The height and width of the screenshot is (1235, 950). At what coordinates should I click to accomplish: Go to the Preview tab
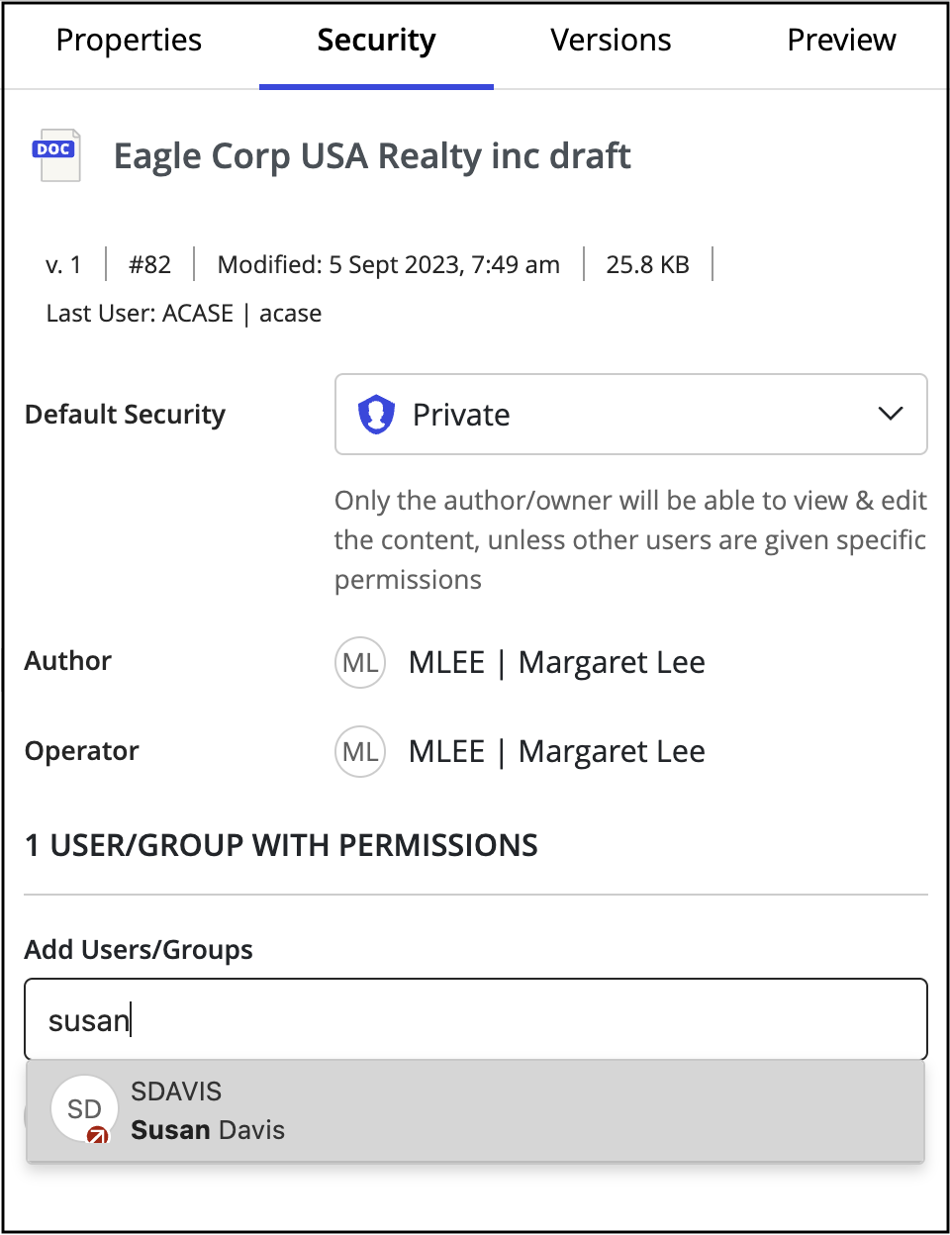point(841,41)
